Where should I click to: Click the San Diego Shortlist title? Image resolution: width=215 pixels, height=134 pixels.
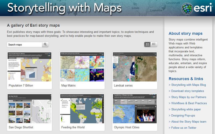tap(21, 128)
